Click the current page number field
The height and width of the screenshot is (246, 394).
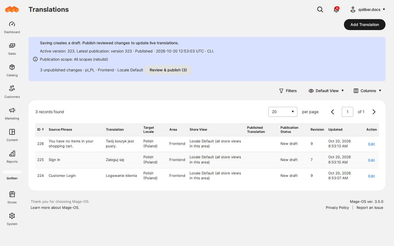tap(347, 112)
